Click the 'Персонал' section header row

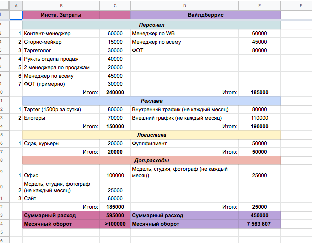152,24
